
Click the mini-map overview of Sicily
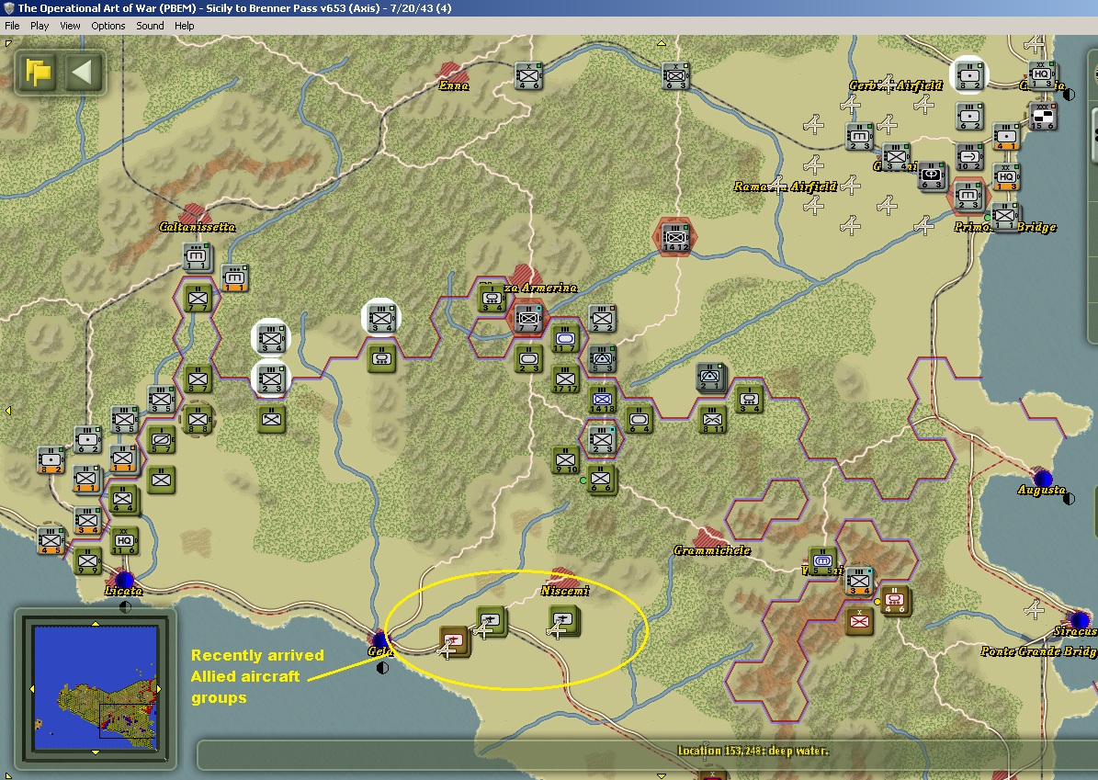[x=95, y=687]
